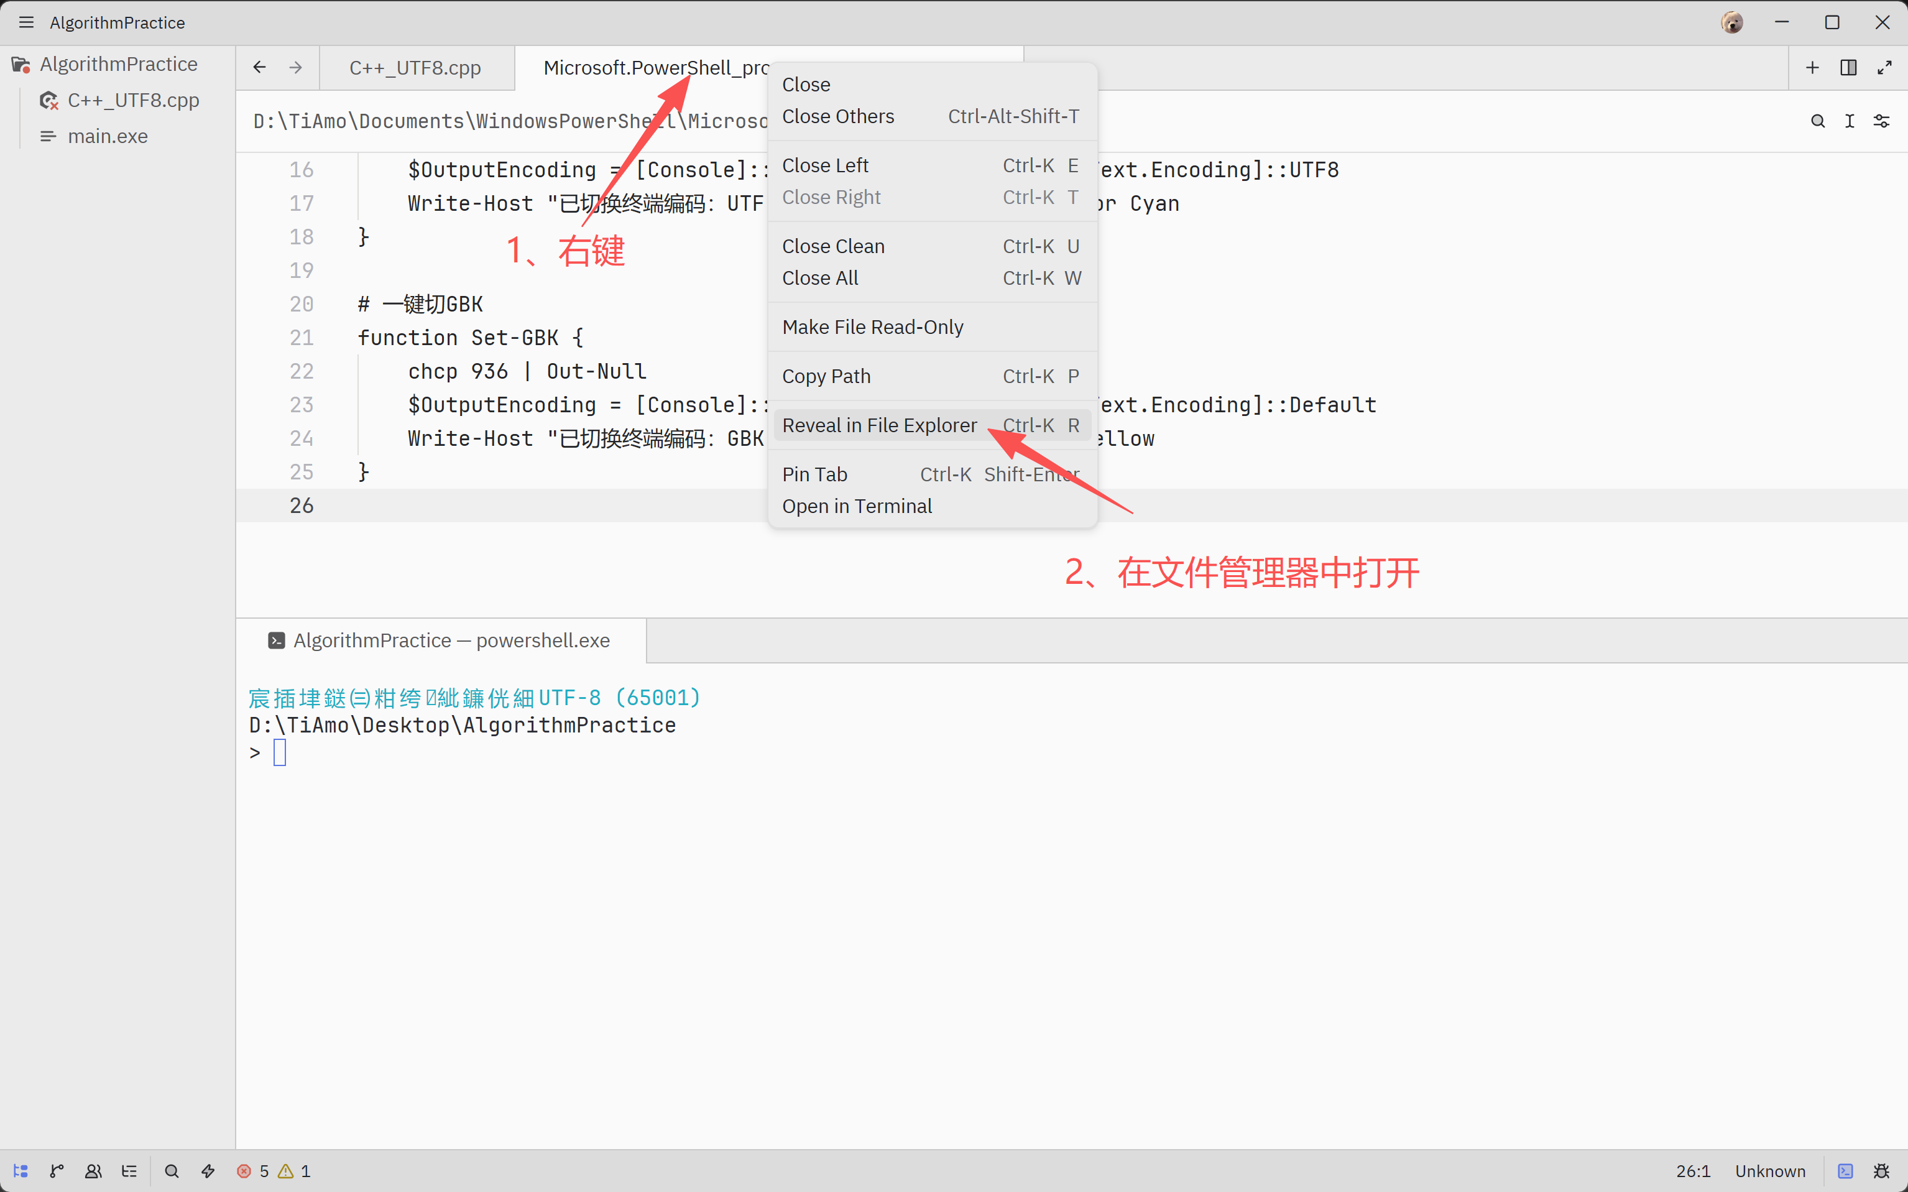Choose Close in context menu
Viewport: 1908px width, 1192px height.
(931, 85)
